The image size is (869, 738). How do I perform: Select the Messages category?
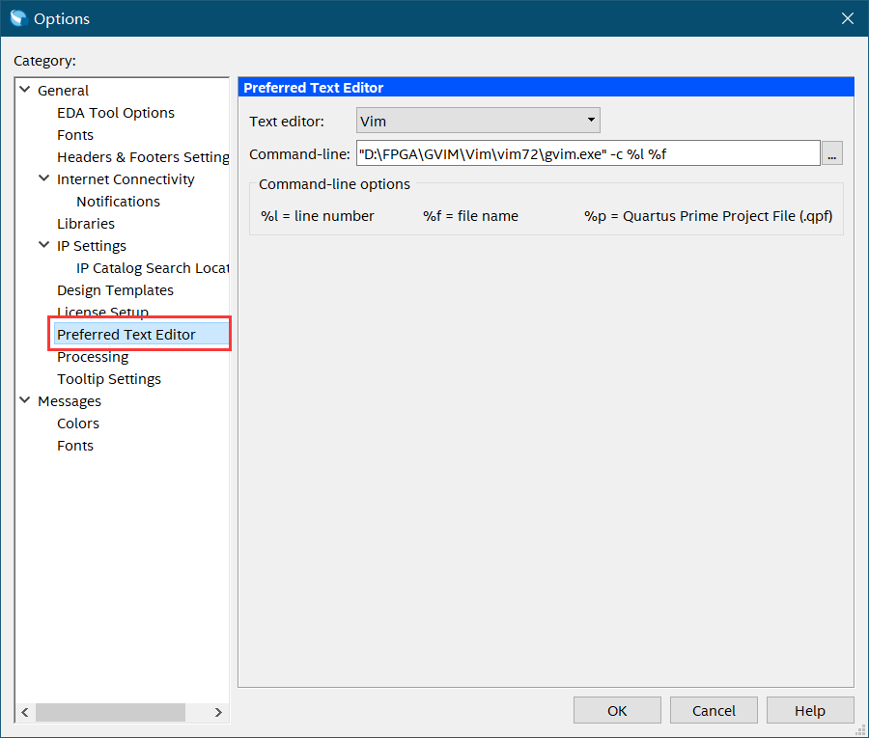pos(70,400)
